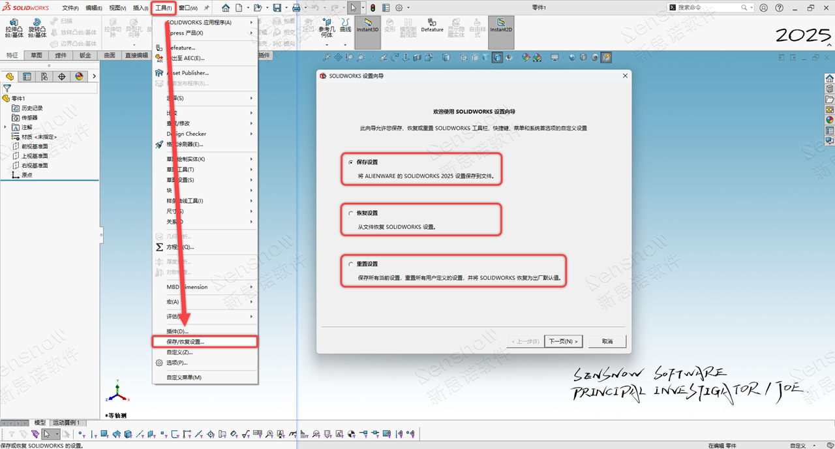Open the ConfigurationManager panel tab
This screenshot has width=835, height=449.
[44, 76]
